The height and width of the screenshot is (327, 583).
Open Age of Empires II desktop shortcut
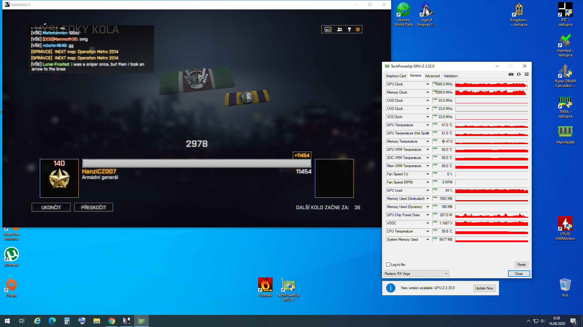tap(427, 15)
